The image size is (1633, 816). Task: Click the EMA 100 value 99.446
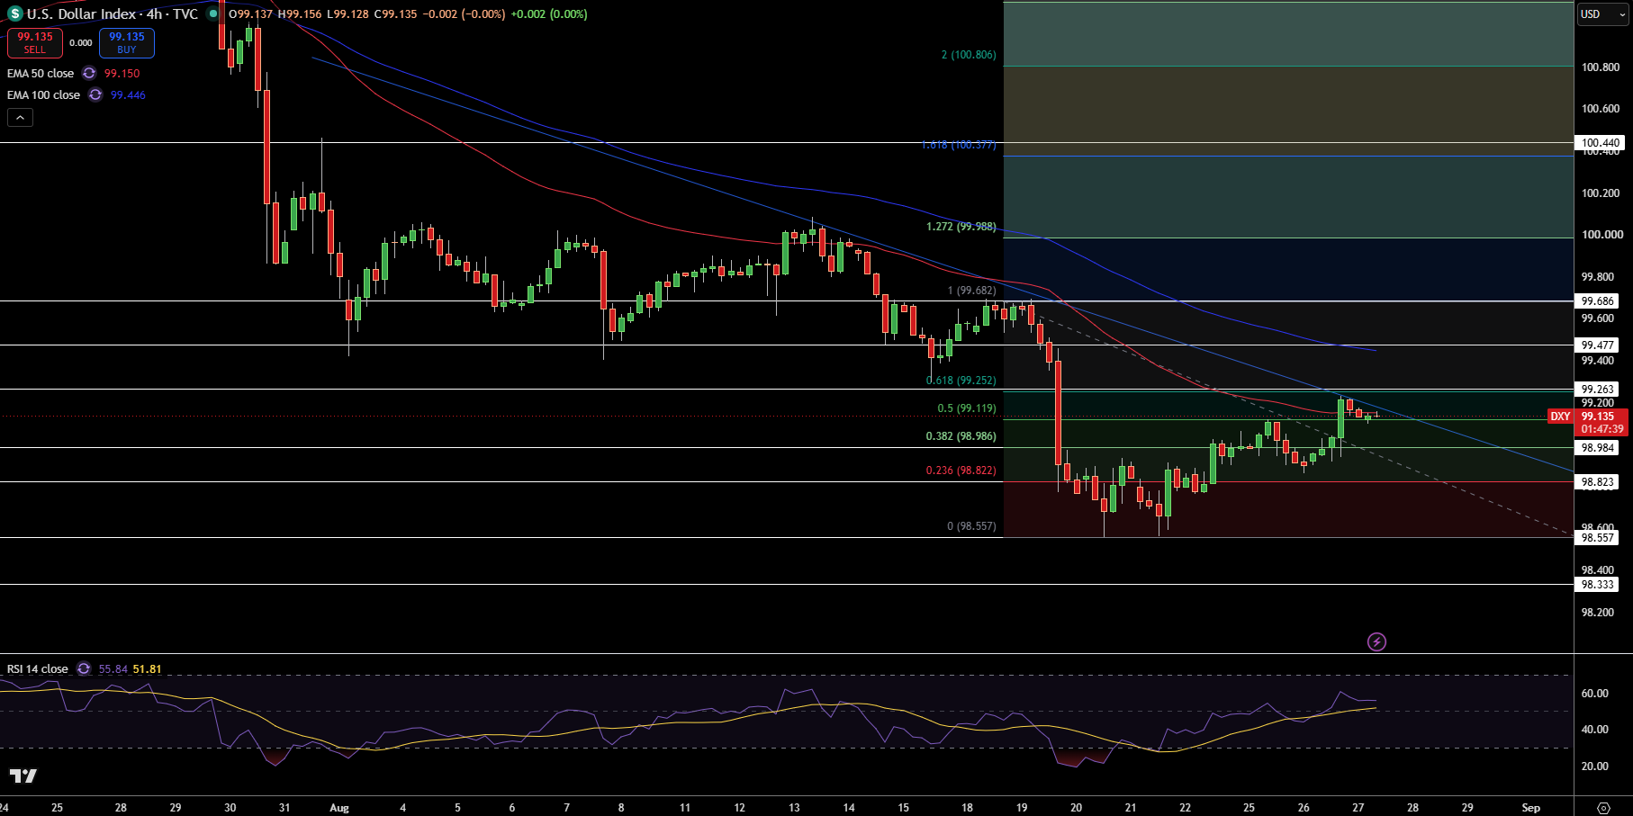[x=128, y=94]
